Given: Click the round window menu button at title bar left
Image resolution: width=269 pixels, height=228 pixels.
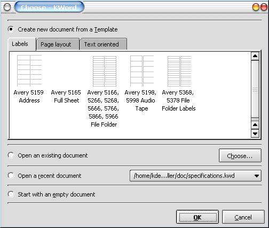Looking at the screenshot, I should 7,7.
